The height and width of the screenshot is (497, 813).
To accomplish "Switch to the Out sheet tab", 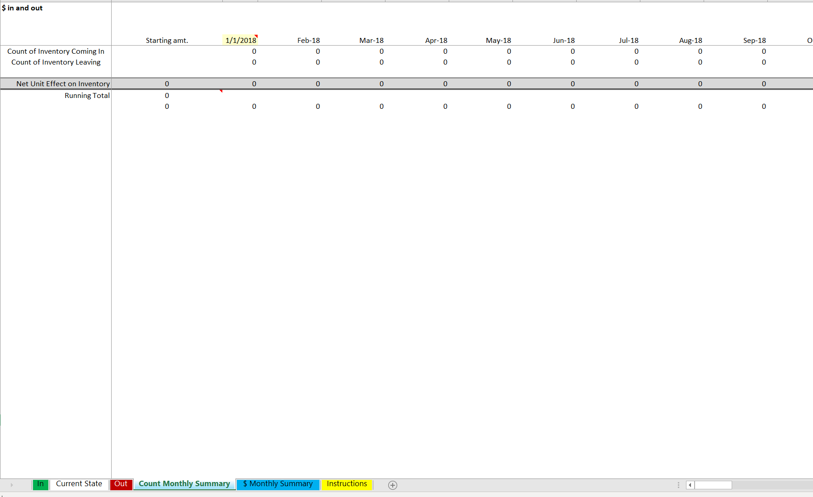I will click(x=121, y=484).
